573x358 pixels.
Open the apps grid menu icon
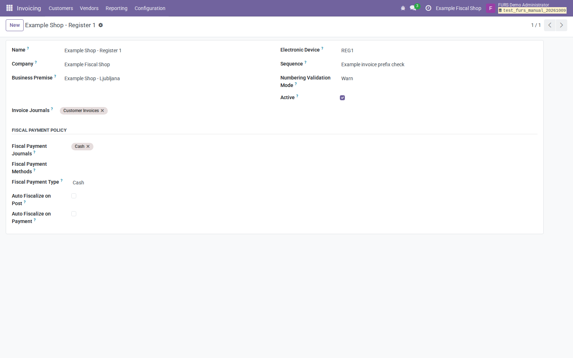[x=9, y=8]
